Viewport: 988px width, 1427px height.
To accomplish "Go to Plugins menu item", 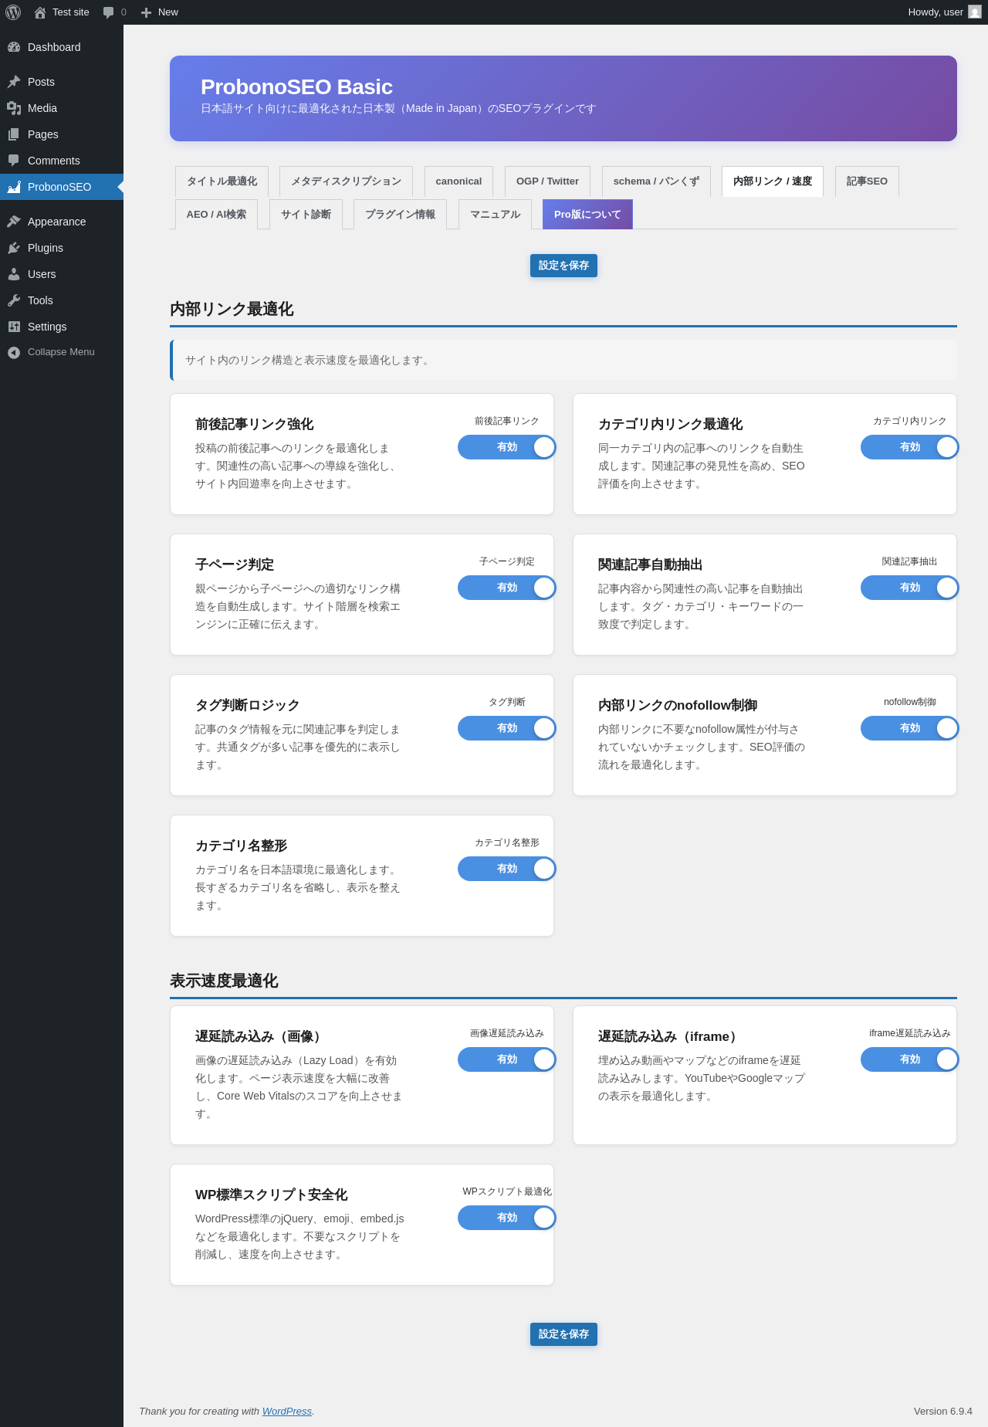I will pyautogui.click(x=62, y=248).
